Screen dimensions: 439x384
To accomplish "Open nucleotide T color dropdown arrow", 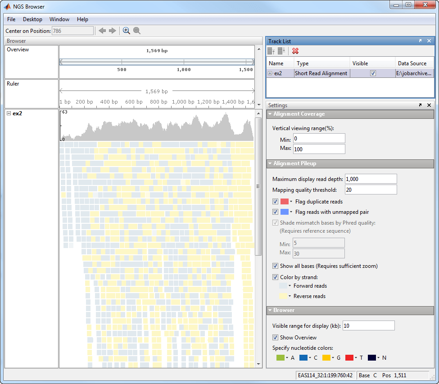I will (356, 358).
